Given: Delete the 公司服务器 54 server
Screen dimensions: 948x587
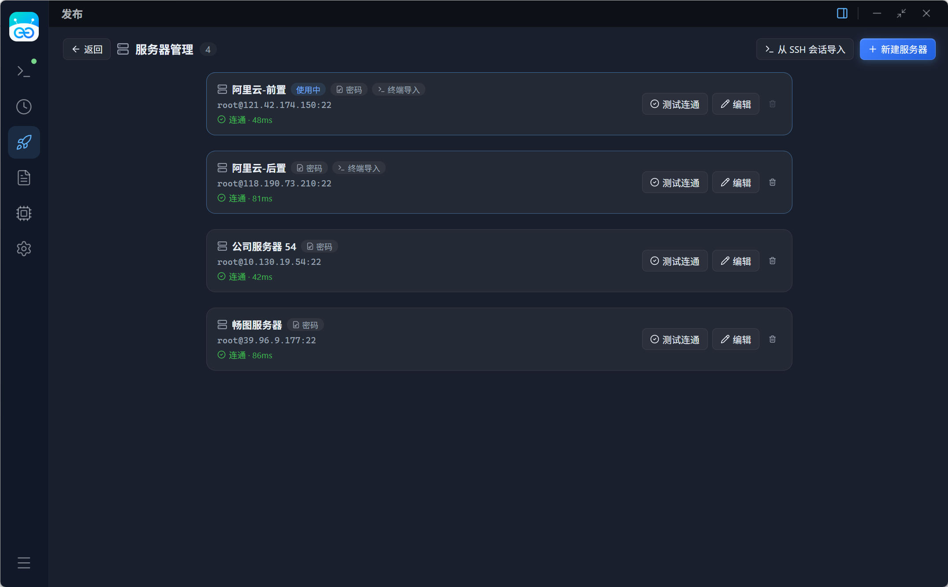Looking at the screenshot, I should pos(773,261).
